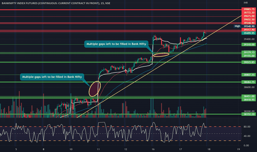The width and height of the screenshot is (257, 152).
Task: Click date 11 on the time axis
Action: pyautogui.click(x=98, y=149)
